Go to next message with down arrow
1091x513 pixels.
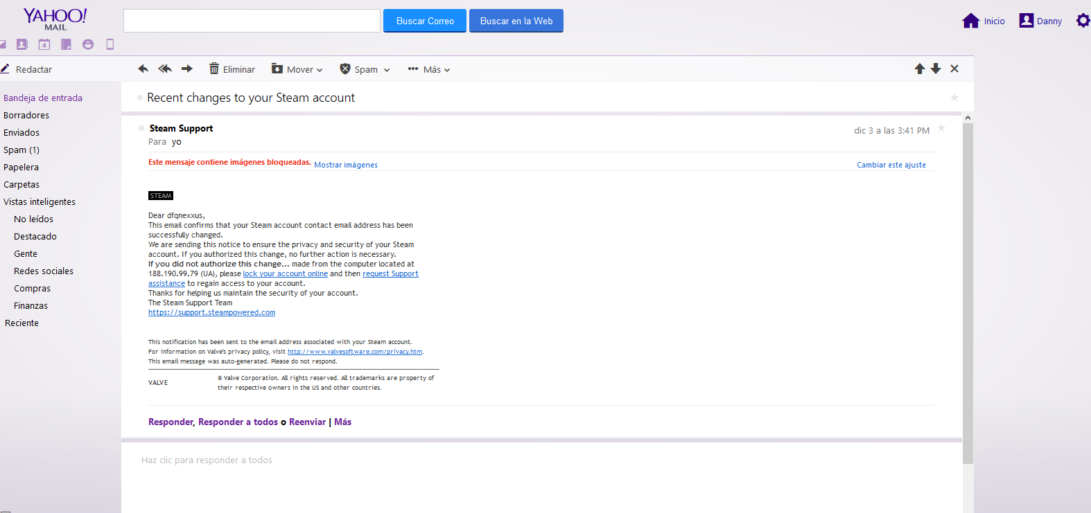click(x=936, y=69)
